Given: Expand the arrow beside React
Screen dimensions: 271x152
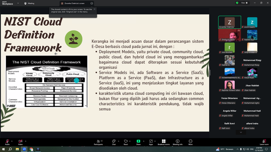Looking at the screenshot, I should click(130, 141).
